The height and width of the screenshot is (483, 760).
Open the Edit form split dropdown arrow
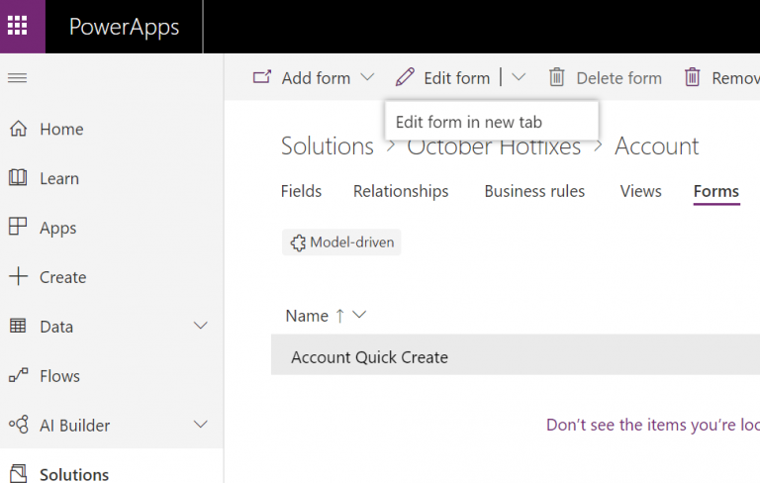click(x=519, y=77)
